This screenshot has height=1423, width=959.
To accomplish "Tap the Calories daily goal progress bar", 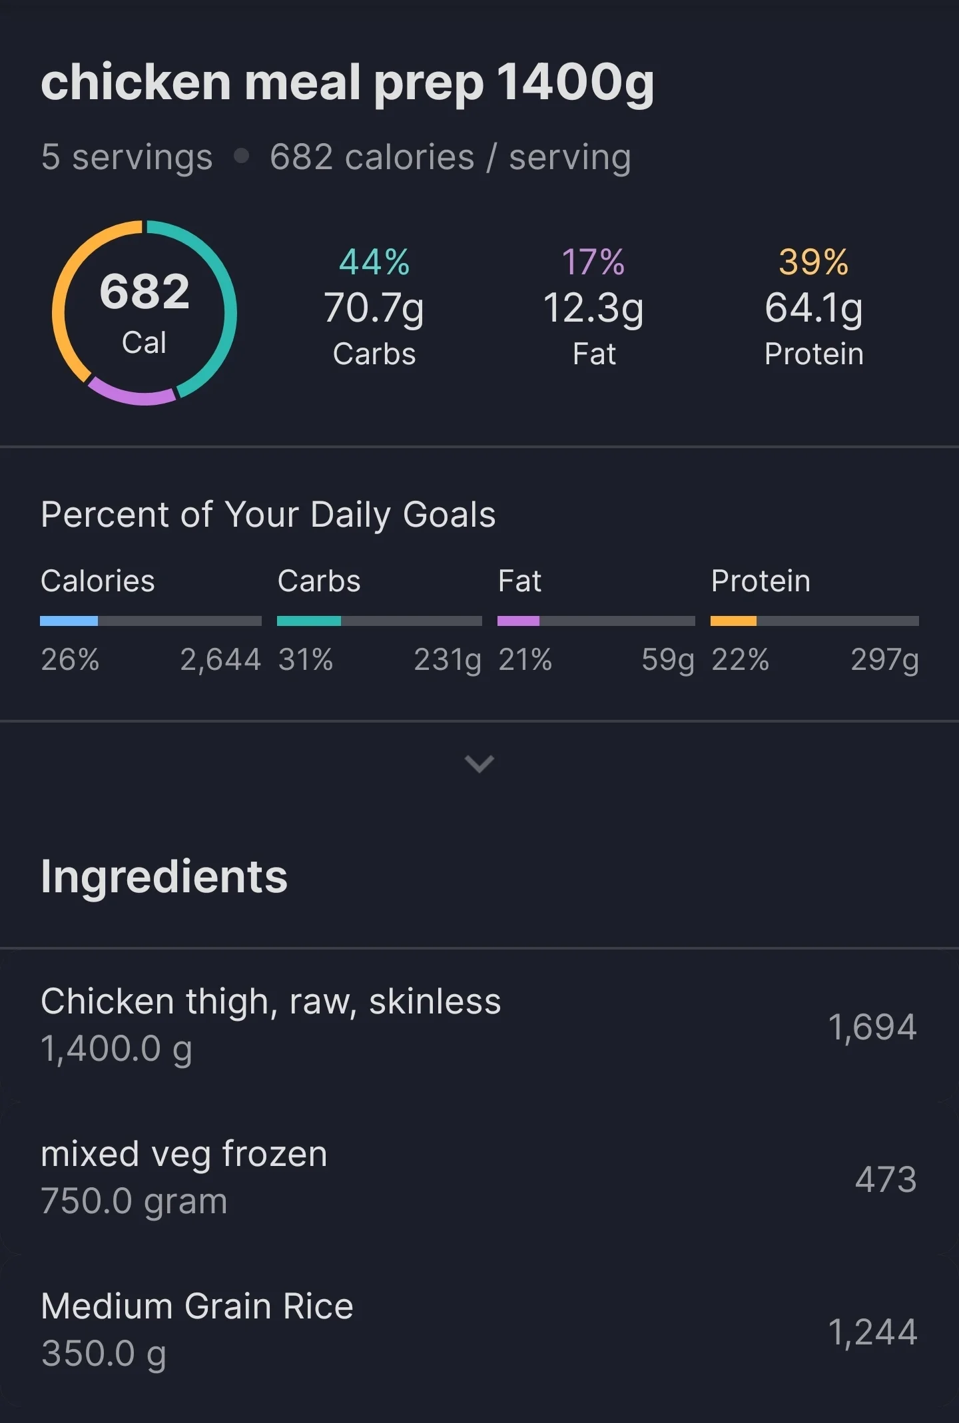I will [151, 621].
